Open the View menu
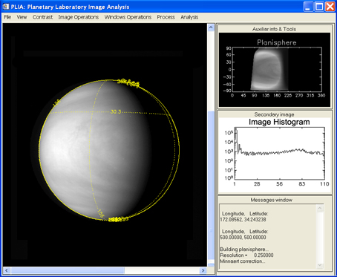337x277 pixels. (22, 17)
